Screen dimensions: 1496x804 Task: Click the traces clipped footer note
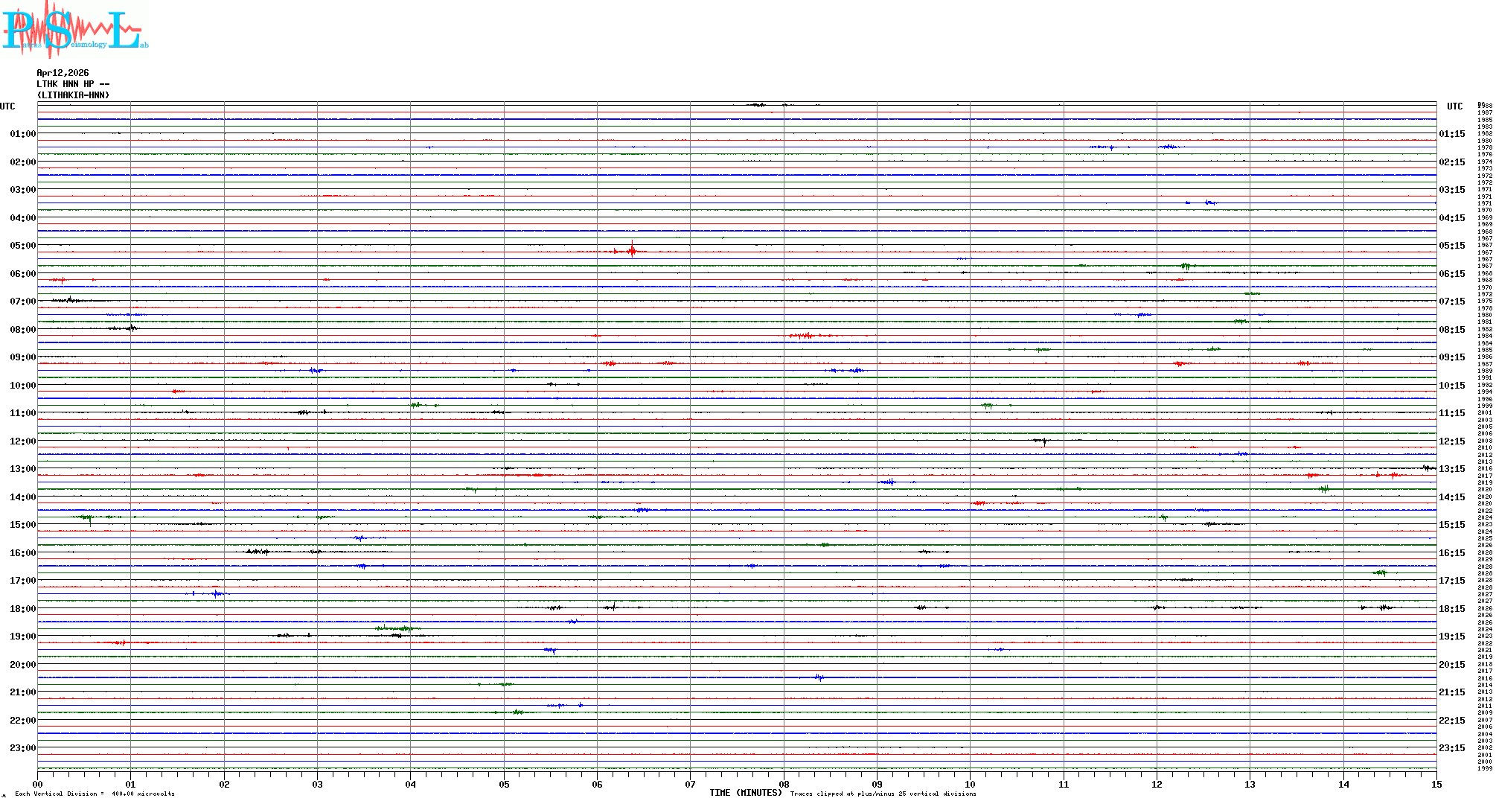click(x=883, y=794)
